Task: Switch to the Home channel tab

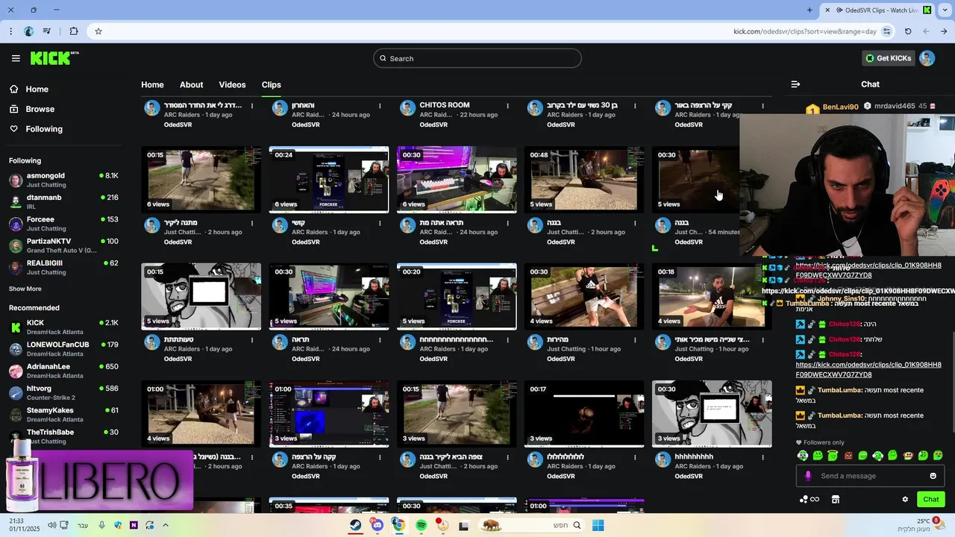Action: 152,84
